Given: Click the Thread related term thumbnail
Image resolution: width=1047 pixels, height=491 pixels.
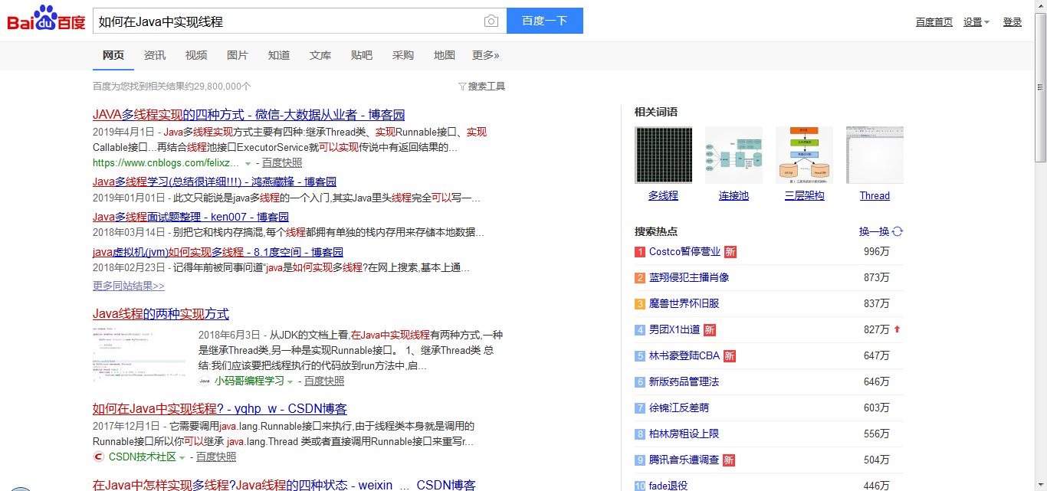Looking at the screenshot, I should click(875, 155).
